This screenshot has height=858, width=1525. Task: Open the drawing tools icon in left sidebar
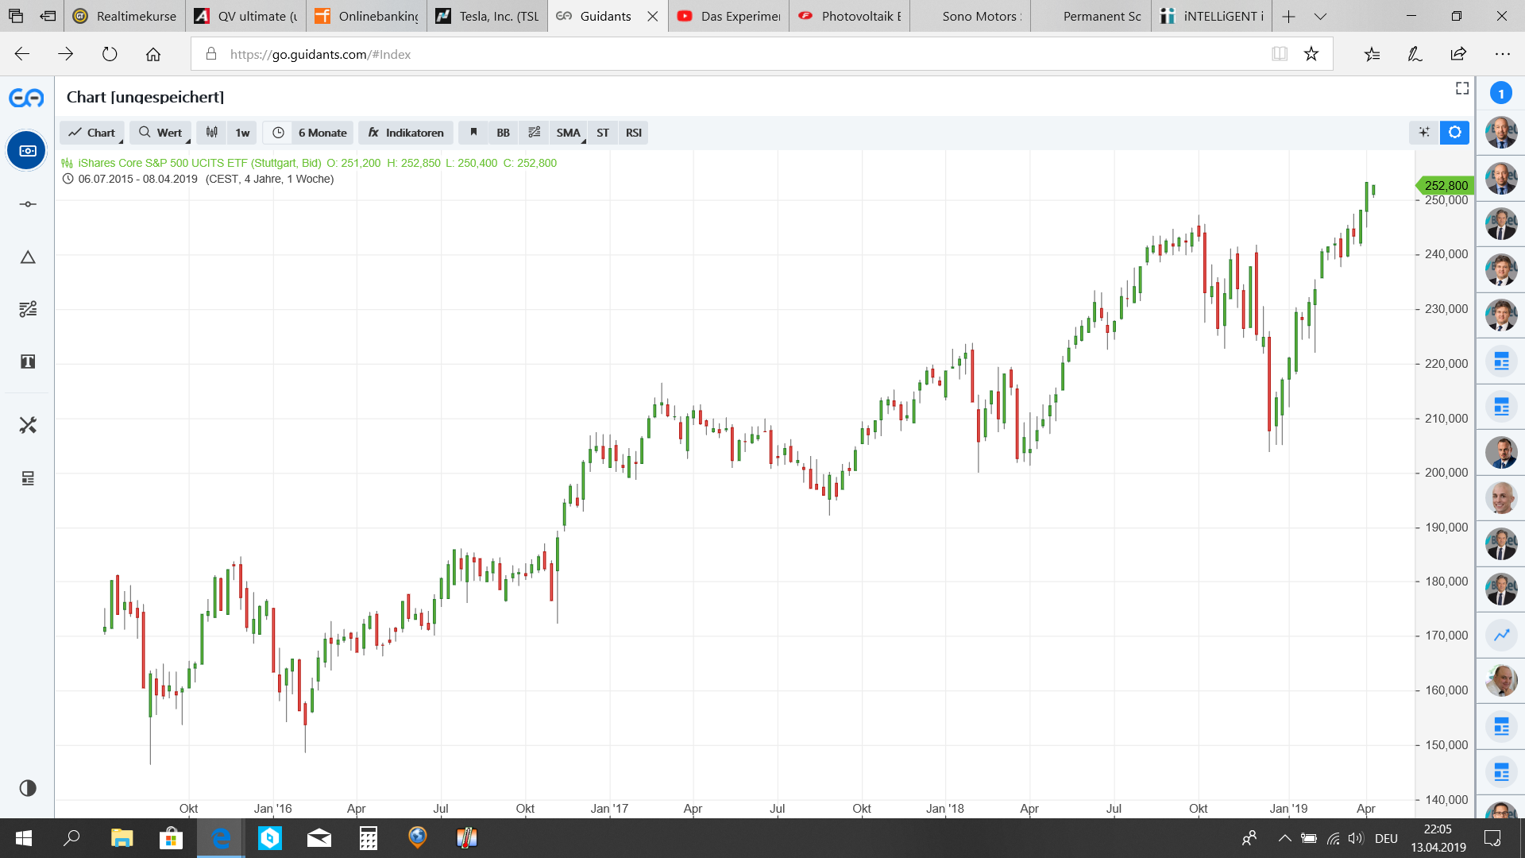(28, 309)
